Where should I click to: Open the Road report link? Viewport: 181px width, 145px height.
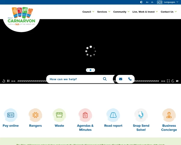tap(113, 126)
